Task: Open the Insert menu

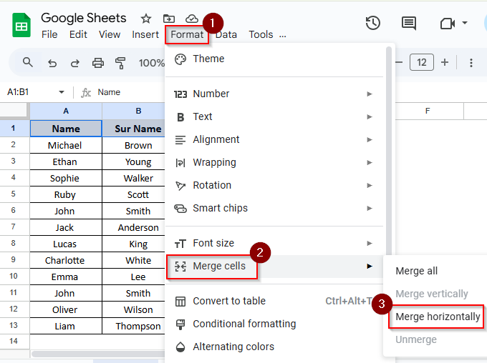Action: 145,34
